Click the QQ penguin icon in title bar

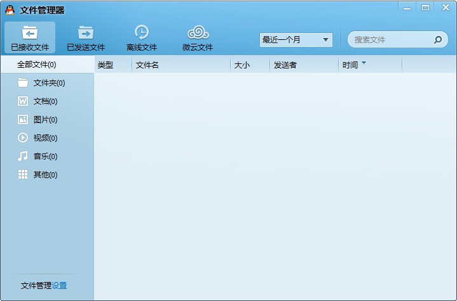[10, 10]
